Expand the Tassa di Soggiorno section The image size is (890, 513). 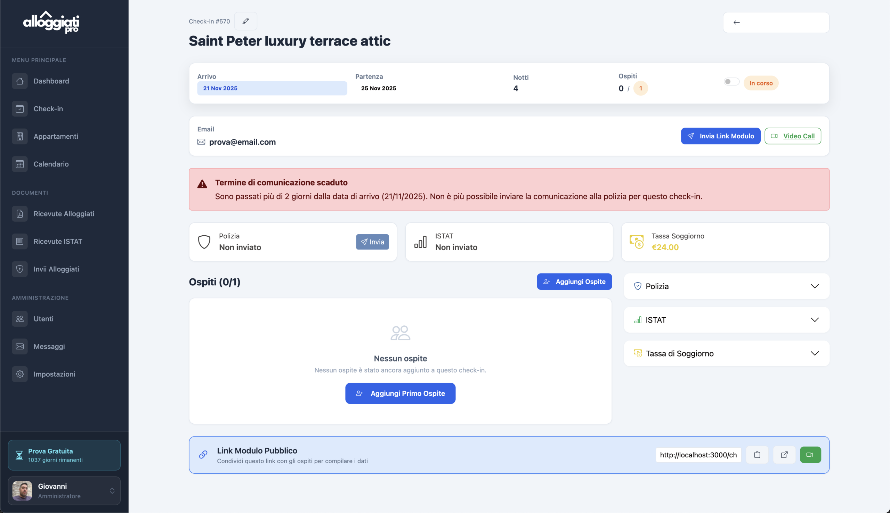click(x=726, y=353)
